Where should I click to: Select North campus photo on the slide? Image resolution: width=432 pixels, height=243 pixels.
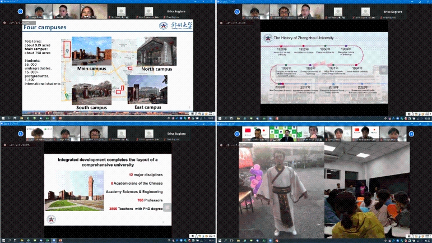pyautogui.click(x=156, y=51)
